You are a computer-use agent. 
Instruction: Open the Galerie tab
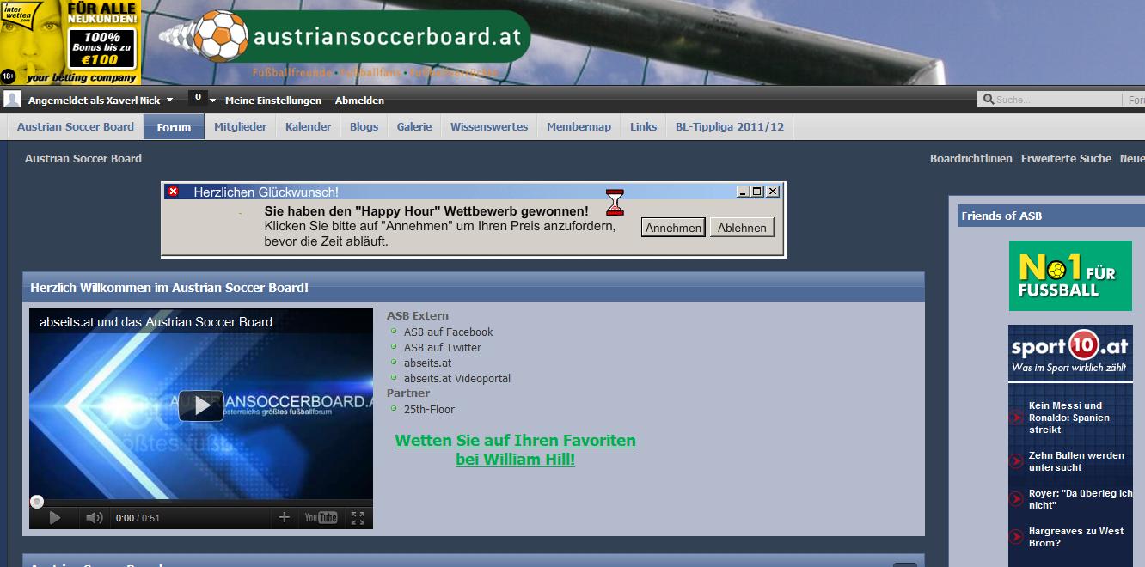[x=414, y=126]
